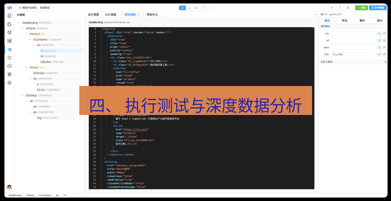Open the four-squares apps sidebar icon

point(10,74)
